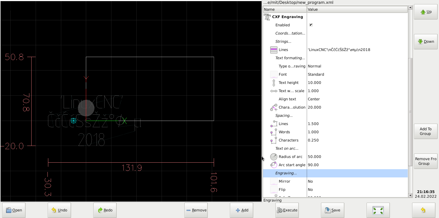Click the Text width scale arrows icon

tap(274, 91)
